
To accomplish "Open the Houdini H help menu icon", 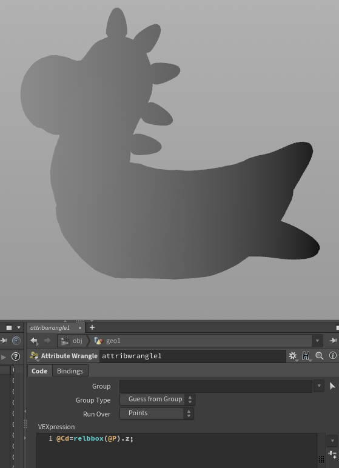I will [x=306, y=356].
